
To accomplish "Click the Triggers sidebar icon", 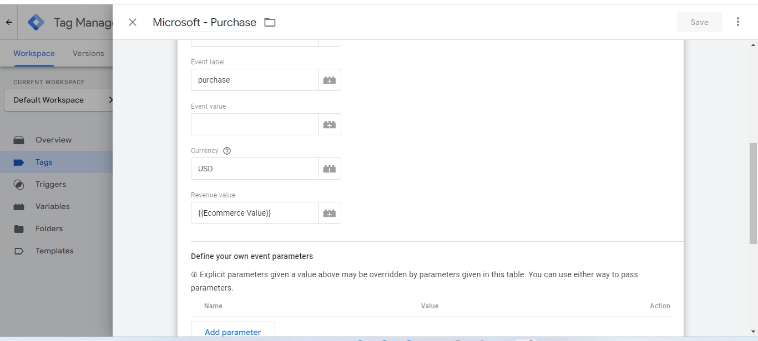I will [19, 184].
